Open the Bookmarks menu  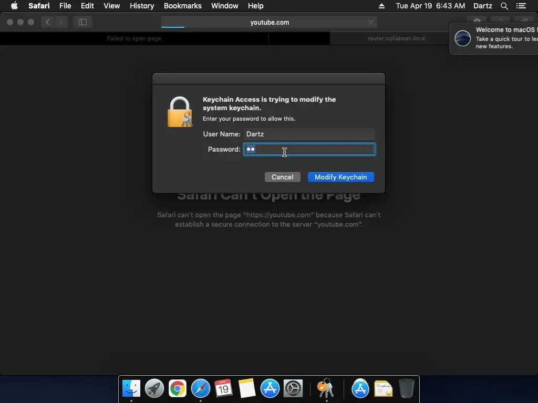pyautogui.click(x=182, y=6)
